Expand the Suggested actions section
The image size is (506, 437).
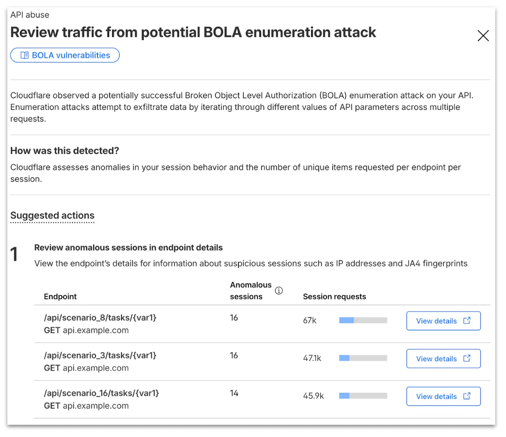tap(52, 215)
